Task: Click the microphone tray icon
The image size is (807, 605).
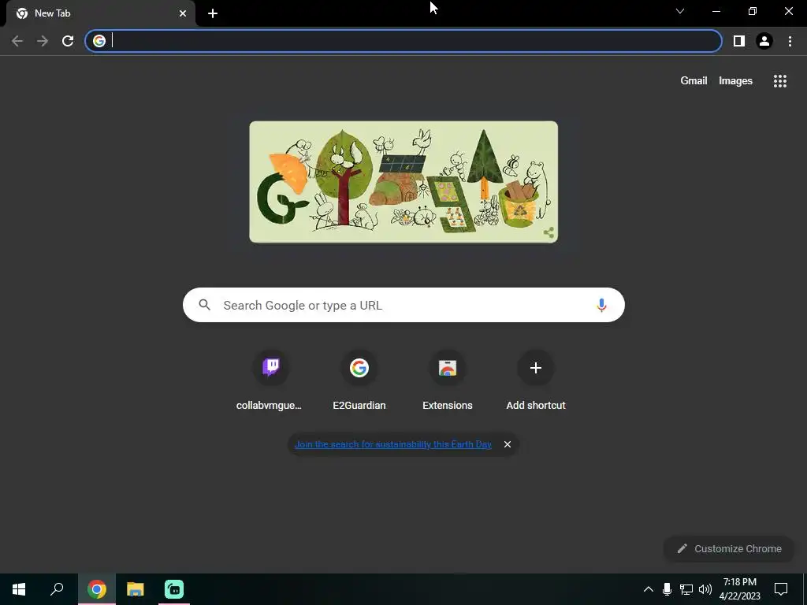Action: click(x=667, y=589)
